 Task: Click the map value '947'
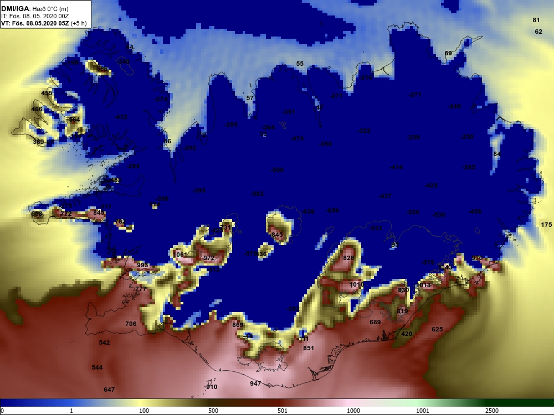255,383
